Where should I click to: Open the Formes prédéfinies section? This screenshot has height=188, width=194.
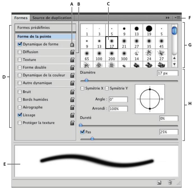coord(45,28)
